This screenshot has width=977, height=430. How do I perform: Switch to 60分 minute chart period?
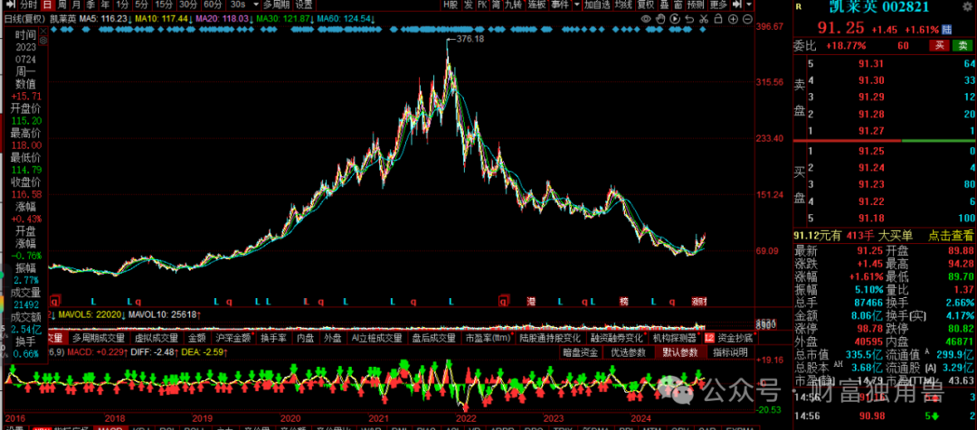(x=213, y=5)
